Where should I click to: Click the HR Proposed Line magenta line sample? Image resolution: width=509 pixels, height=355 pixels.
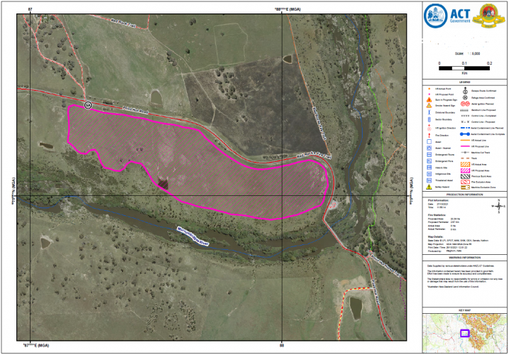[x=465, y=146]
